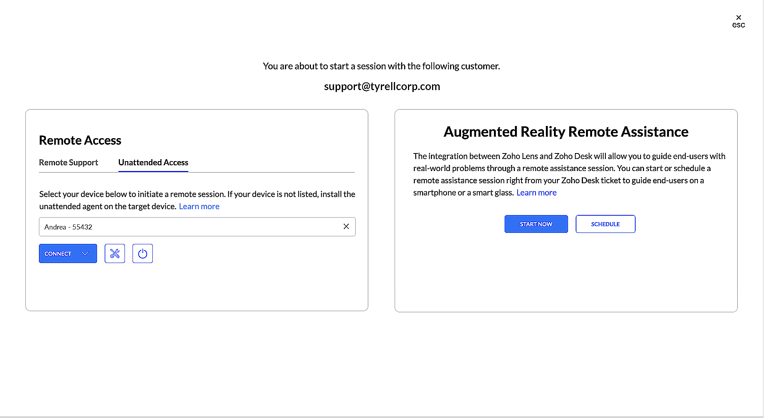Open Learn more link about unattended agent
764x418 pixels.
(x=199, y=207)
